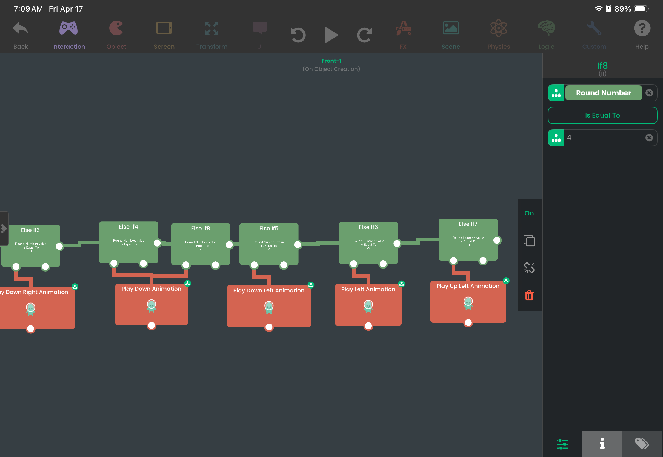Open the Is Equal To comparator dropdown
This screenshot has height=457, width=663.
click(602, 115)
